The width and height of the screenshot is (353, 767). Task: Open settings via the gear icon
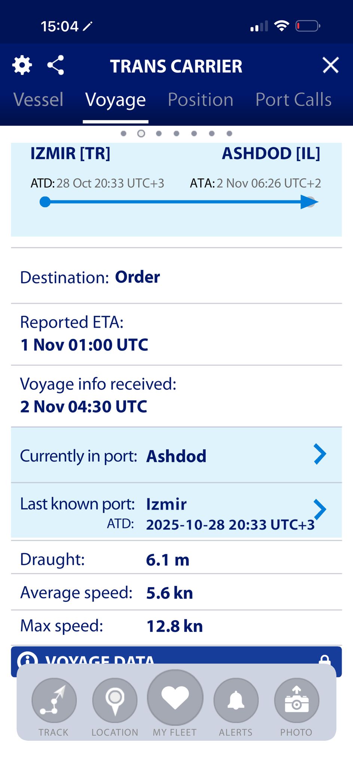coord(22,66)
